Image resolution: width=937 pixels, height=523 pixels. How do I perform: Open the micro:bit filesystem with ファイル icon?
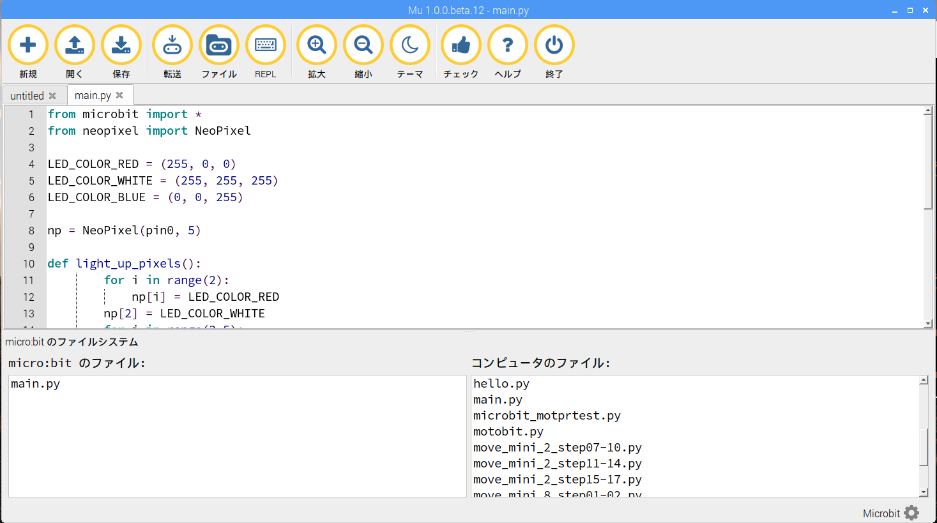tap(219, 45)
